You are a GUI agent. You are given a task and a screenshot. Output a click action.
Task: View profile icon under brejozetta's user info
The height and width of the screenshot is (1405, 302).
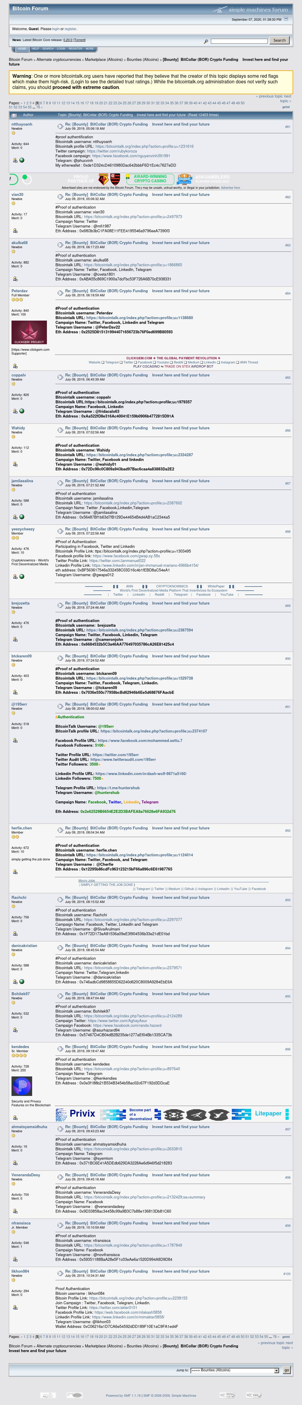pyautogui.click(x=15, y=639)
